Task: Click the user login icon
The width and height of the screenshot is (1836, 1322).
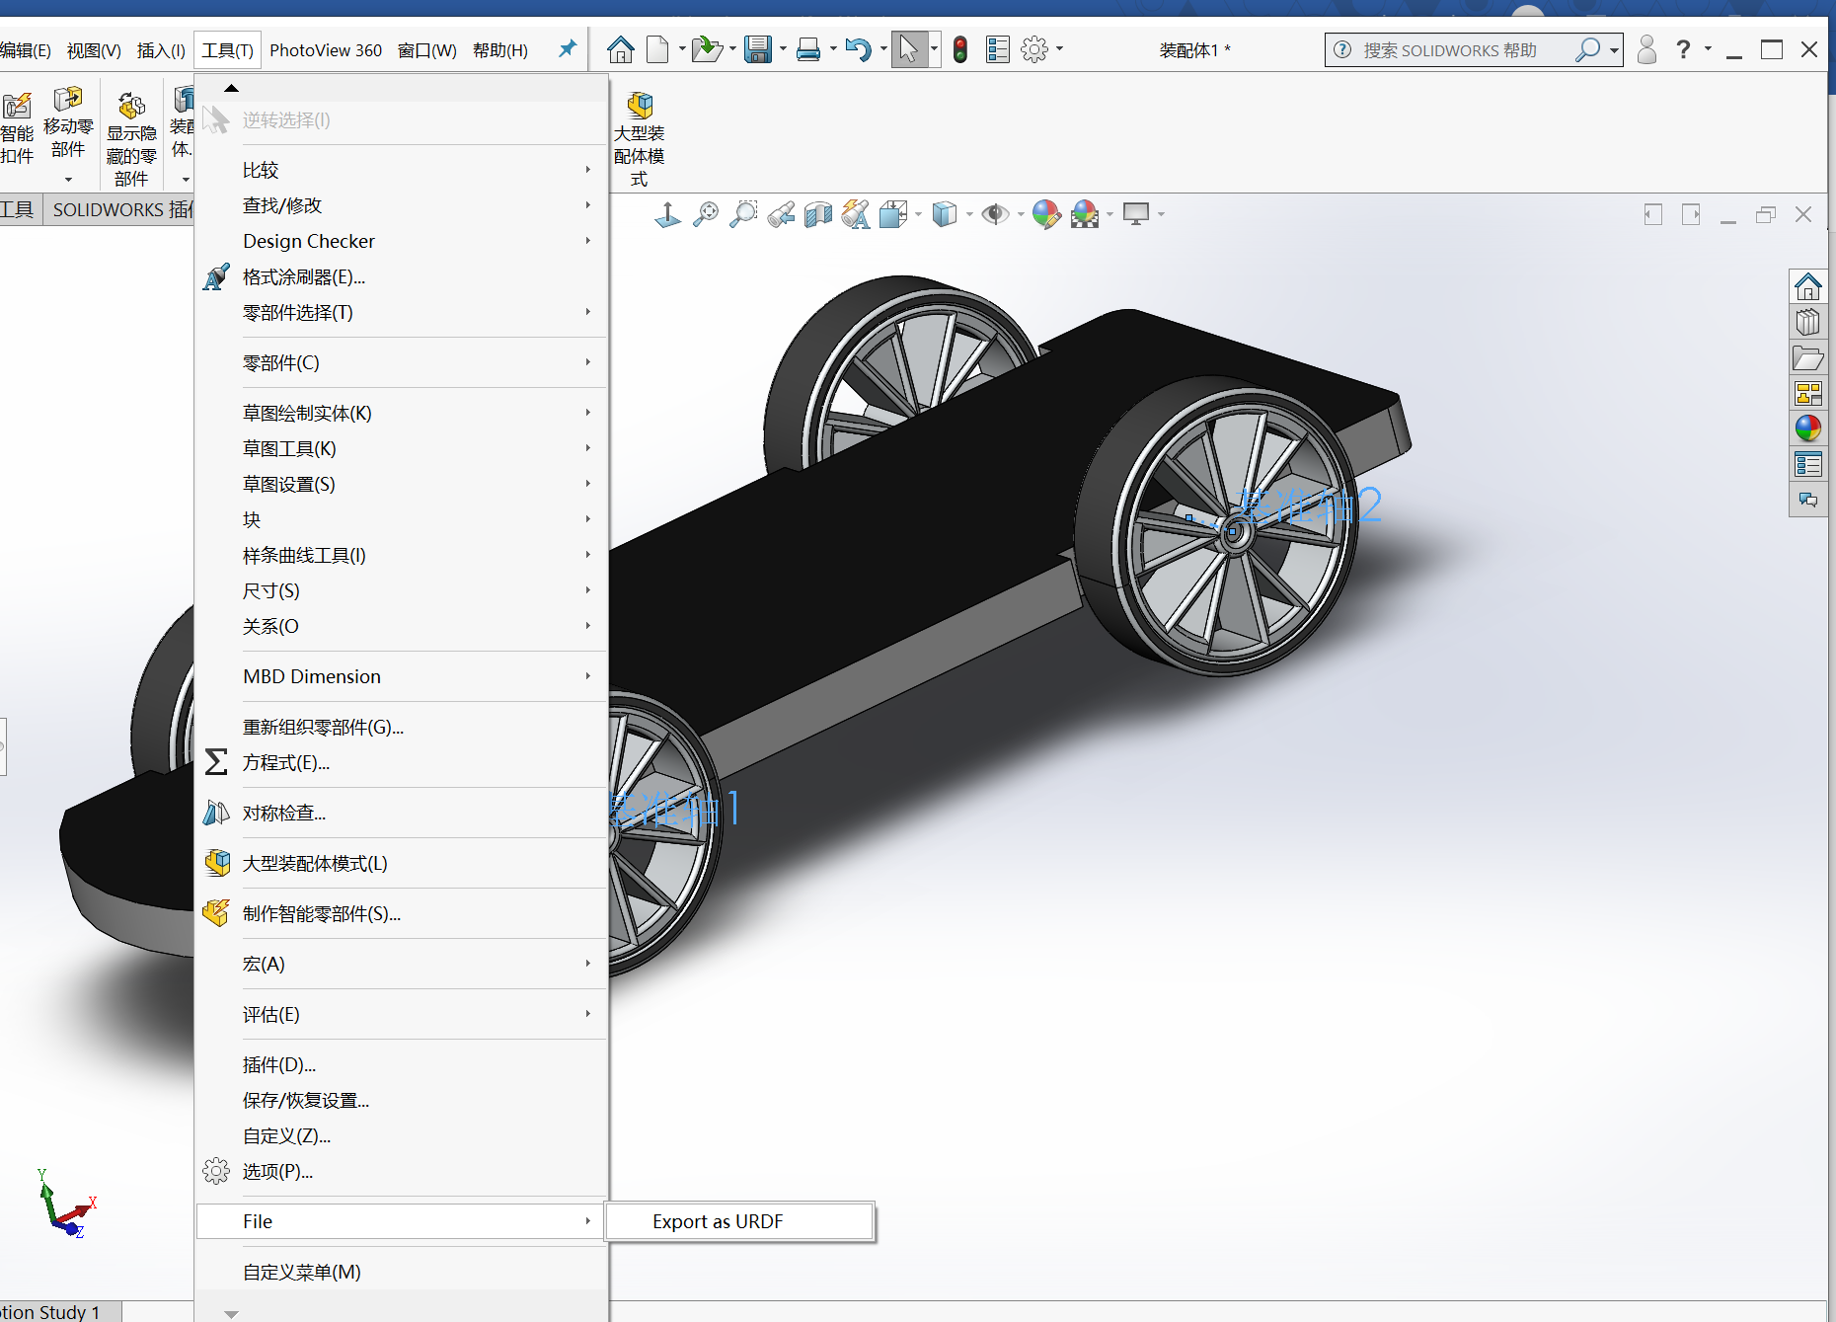Action: point(1645,49)
